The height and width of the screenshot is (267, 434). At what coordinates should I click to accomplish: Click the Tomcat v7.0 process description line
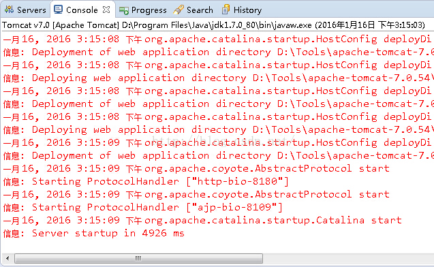[x=213, y=25]
